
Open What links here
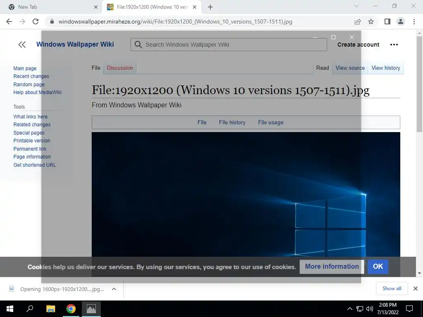pyautogui.click(x=31, y=117)
